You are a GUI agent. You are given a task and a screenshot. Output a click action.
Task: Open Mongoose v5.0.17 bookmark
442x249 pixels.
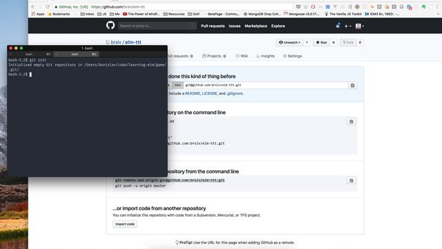coord(302,14)
